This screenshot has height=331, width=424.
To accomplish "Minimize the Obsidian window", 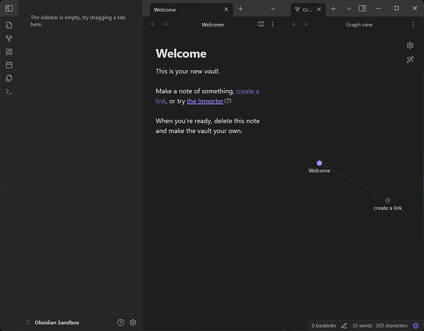I will pyautogui.click(x=378, y=9).
